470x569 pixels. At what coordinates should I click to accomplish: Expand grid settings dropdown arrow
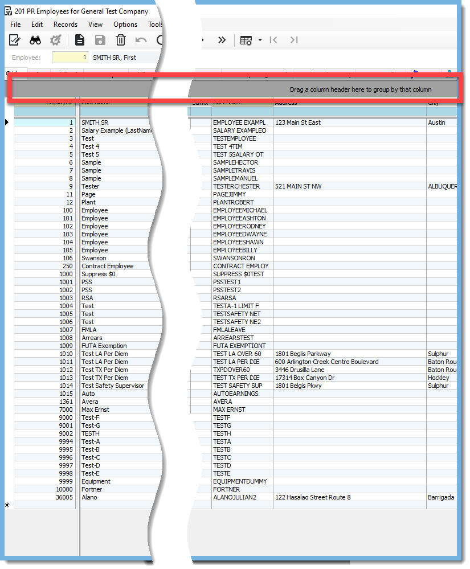point(260,40)
